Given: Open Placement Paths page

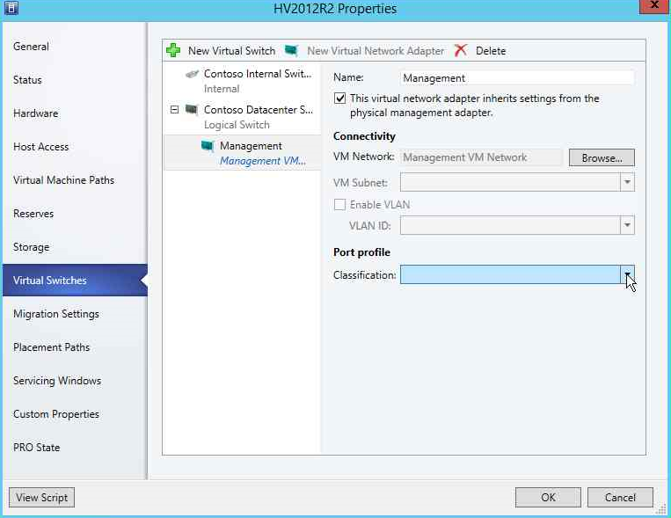Looking at the screenshot, I should (x=51, y=347).
